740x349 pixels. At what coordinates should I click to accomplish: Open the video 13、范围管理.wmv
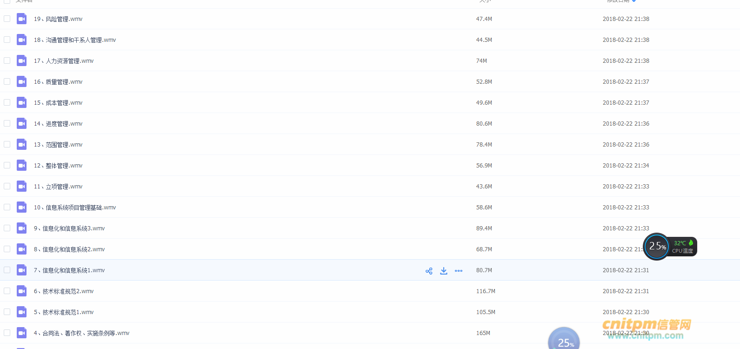click(58, 145)
